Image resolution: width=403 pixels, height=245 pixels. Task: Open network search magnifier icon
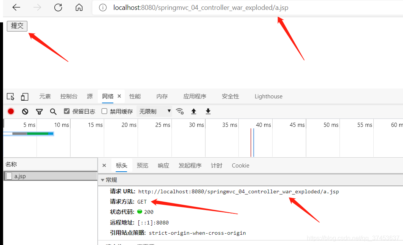(53, 111)
